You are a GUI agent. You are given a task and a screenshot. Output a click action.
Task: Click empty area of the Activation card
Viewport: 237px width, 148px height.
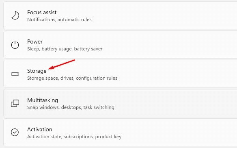166,133
